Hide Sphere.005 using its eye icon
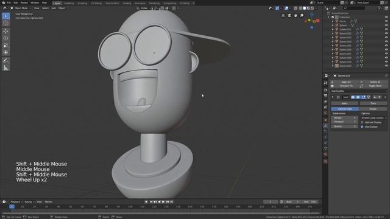The height and width of the screenshot is (219, 390). tap(386, 46)
